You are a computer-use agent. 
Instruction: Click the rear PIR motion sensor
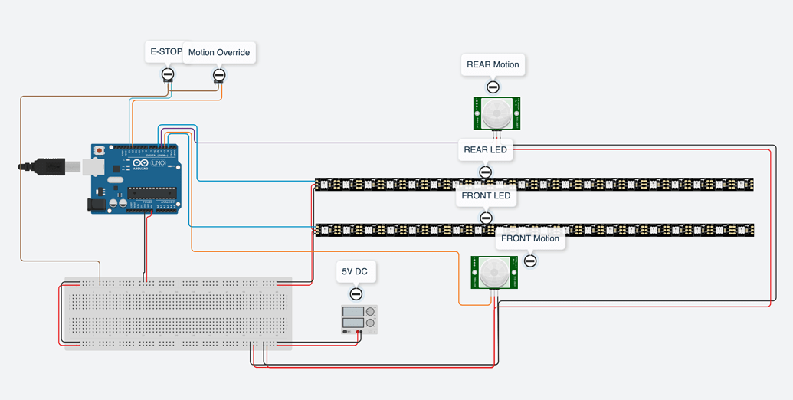click(x=496, y=113)
